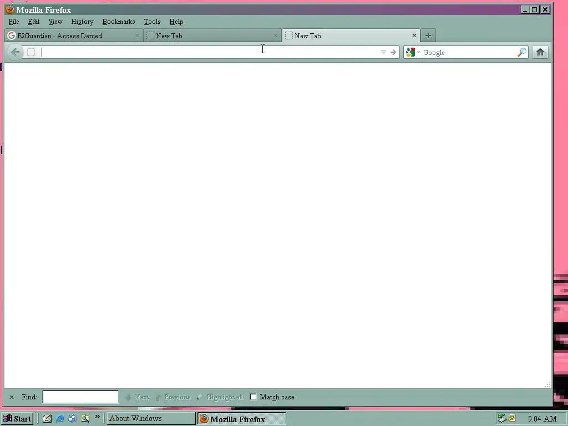The width and height of the screenshot is (568, 426).
Task: Open the address bar history dropdown arrow
Action: [383, 52]
